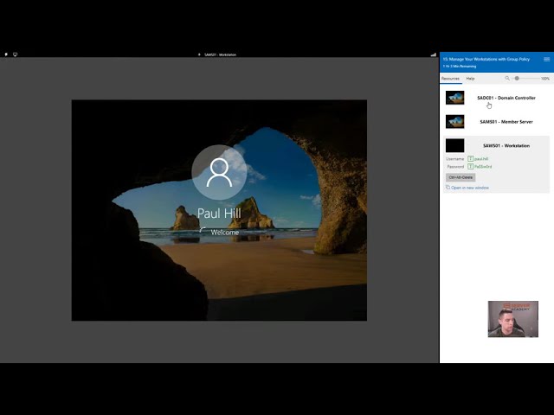Click the presenter webcam video thumbnail

513,319
